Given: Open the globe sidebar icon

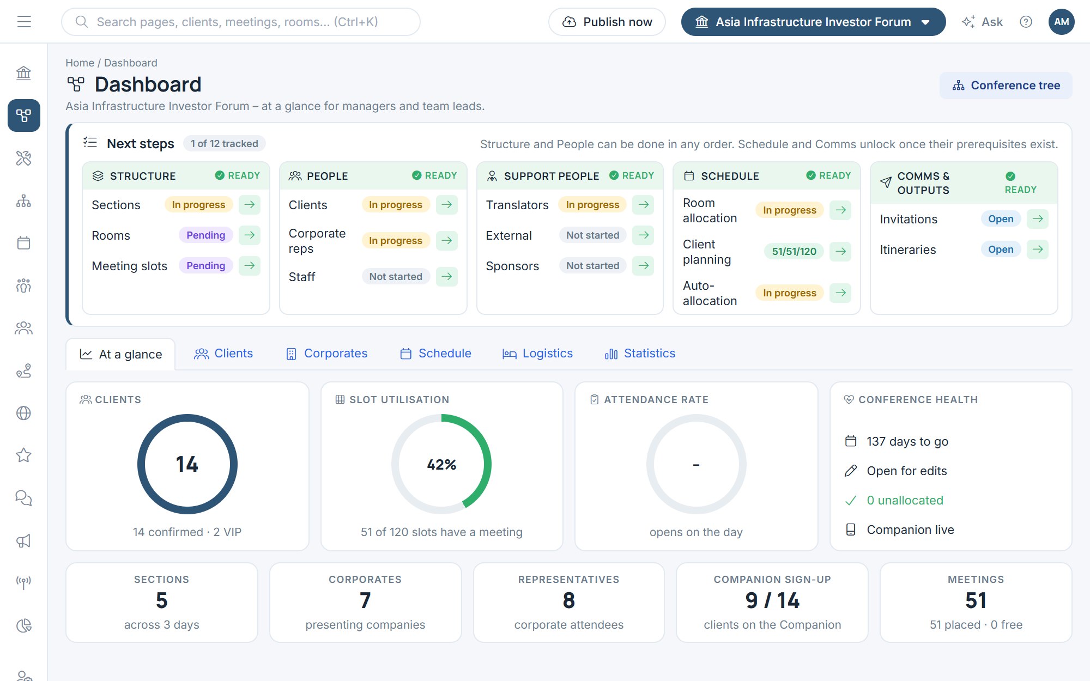Looking at the screenshot, I should [23, 413].
